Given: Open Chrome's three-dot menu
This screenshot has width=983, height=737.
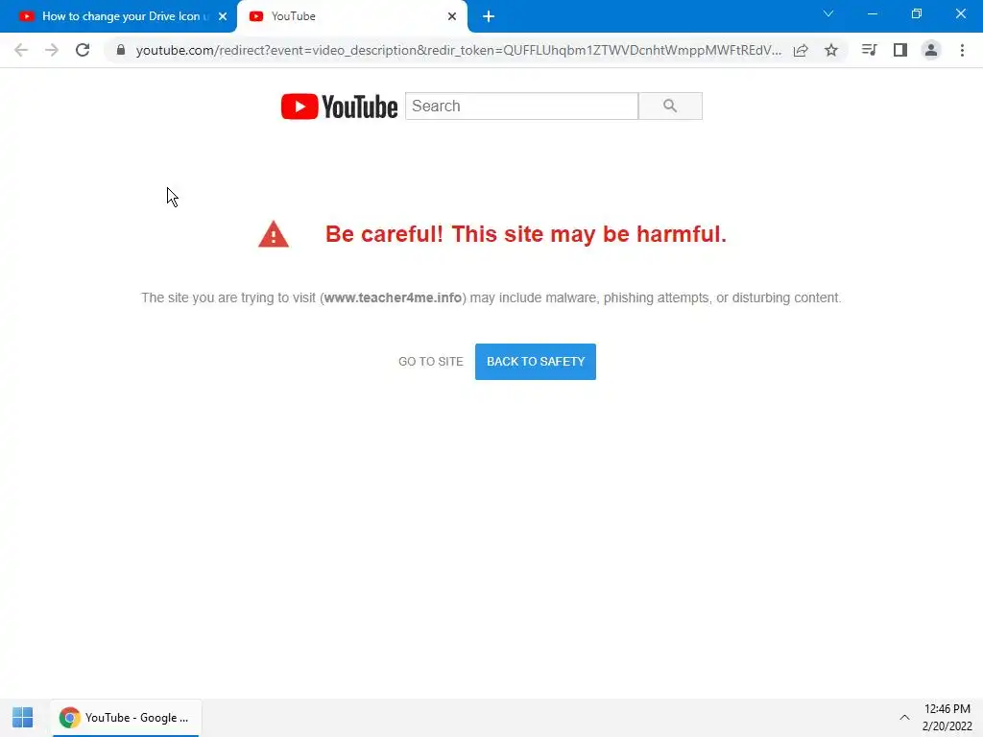Looking at the screenshot, I should (962, 50).
